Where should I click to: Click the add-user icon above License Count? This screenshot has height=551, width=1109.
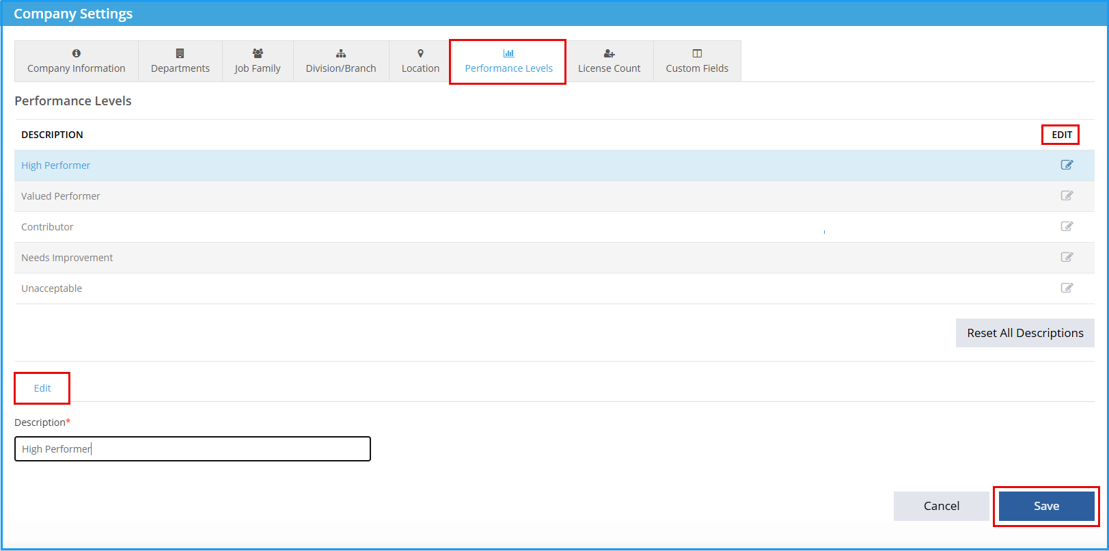(x=610, y=53)
